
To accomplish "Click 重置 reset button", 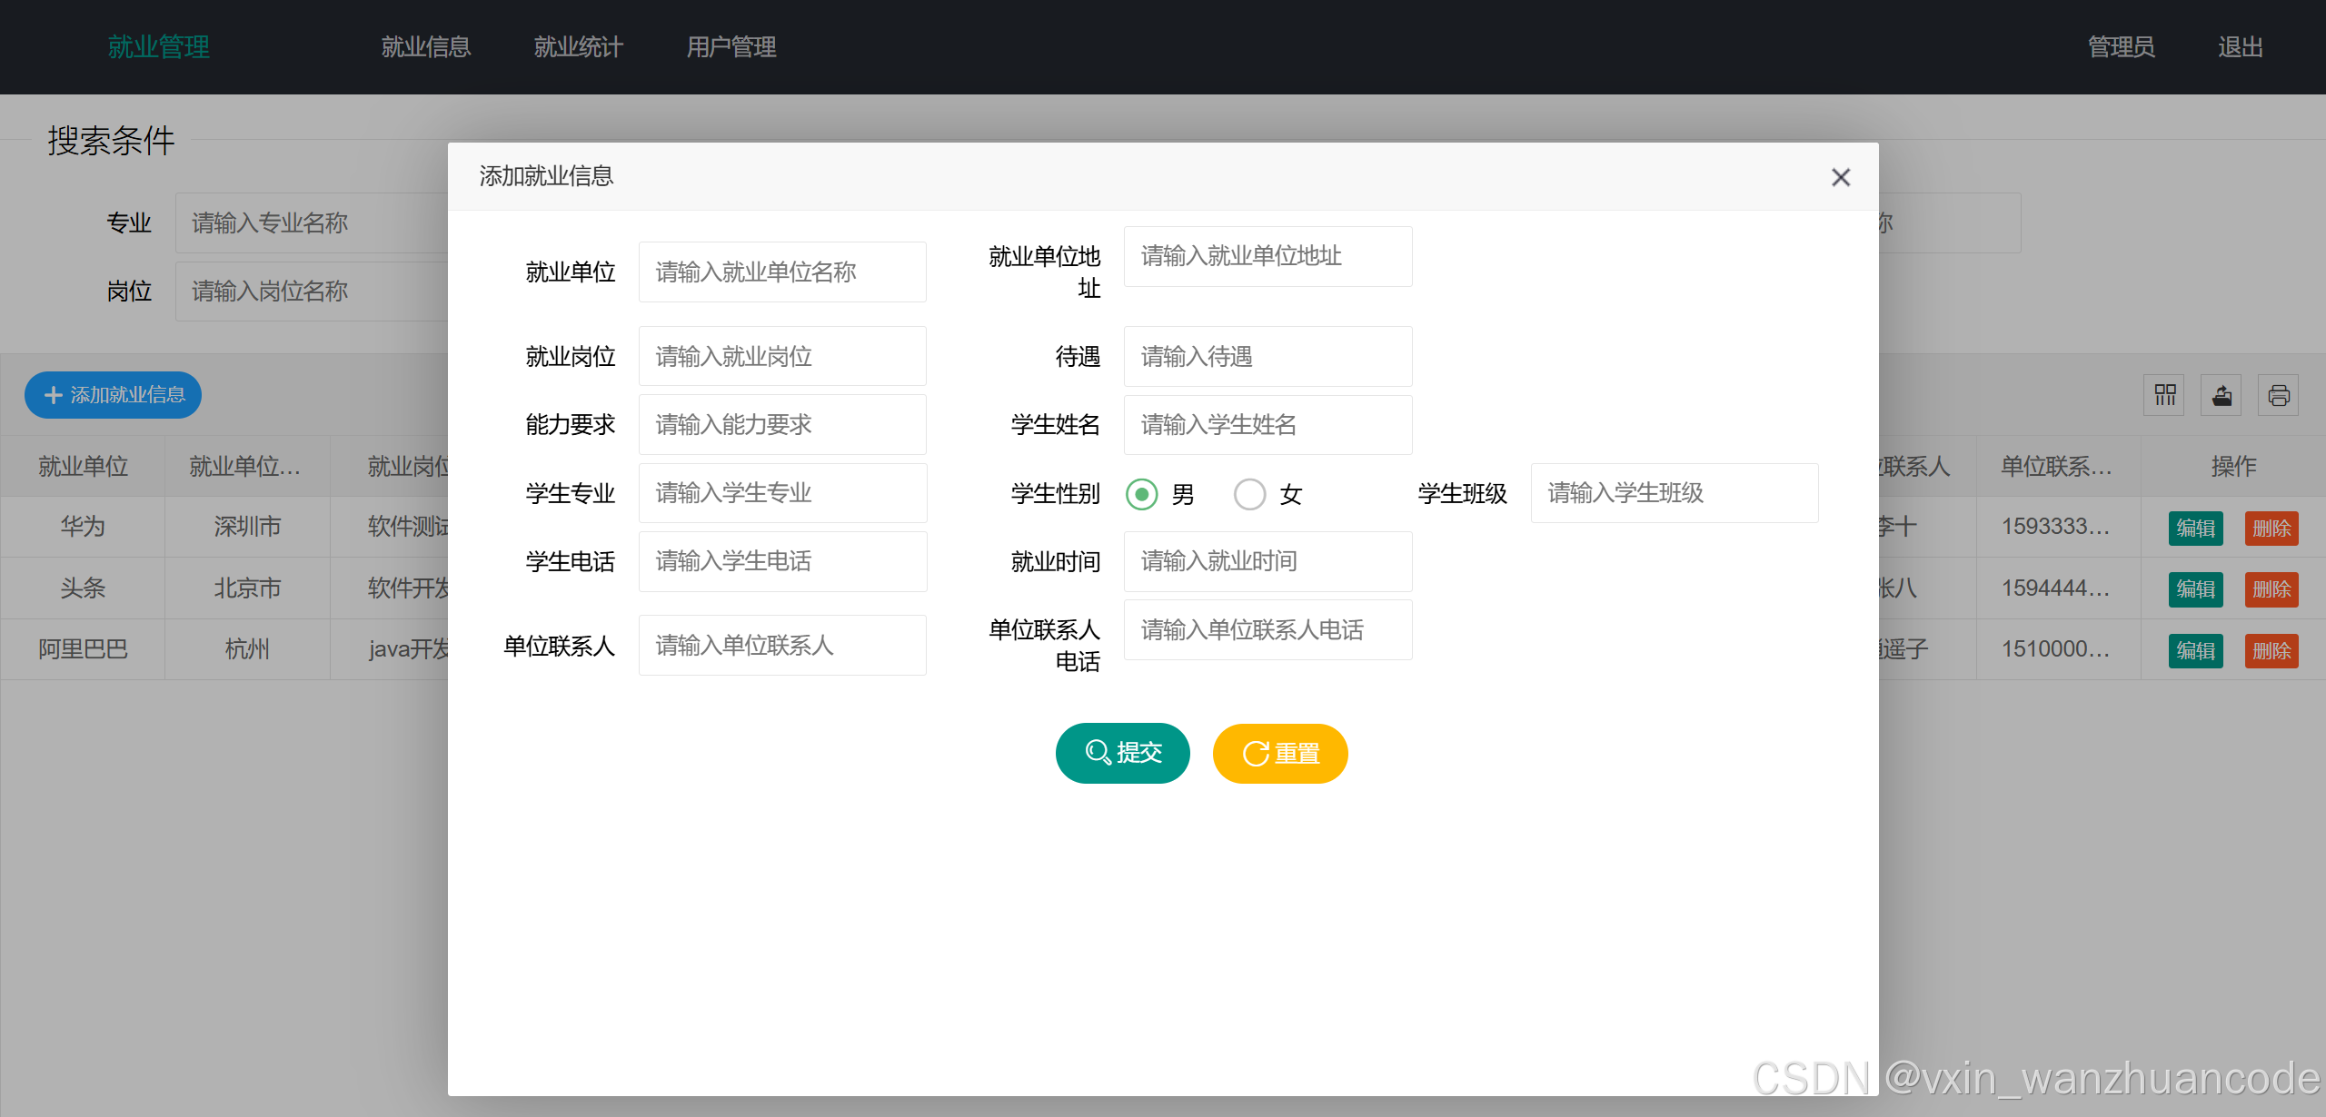I will tap(1279, 754).
